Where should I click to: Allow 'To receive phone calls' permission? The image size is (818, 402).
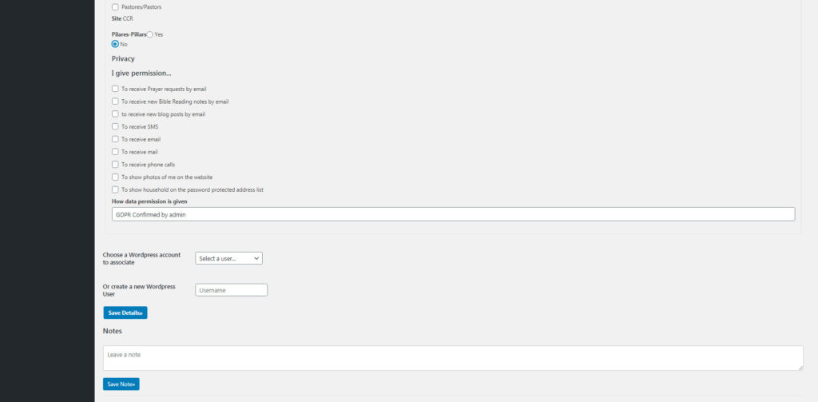(x=115, y=165)
